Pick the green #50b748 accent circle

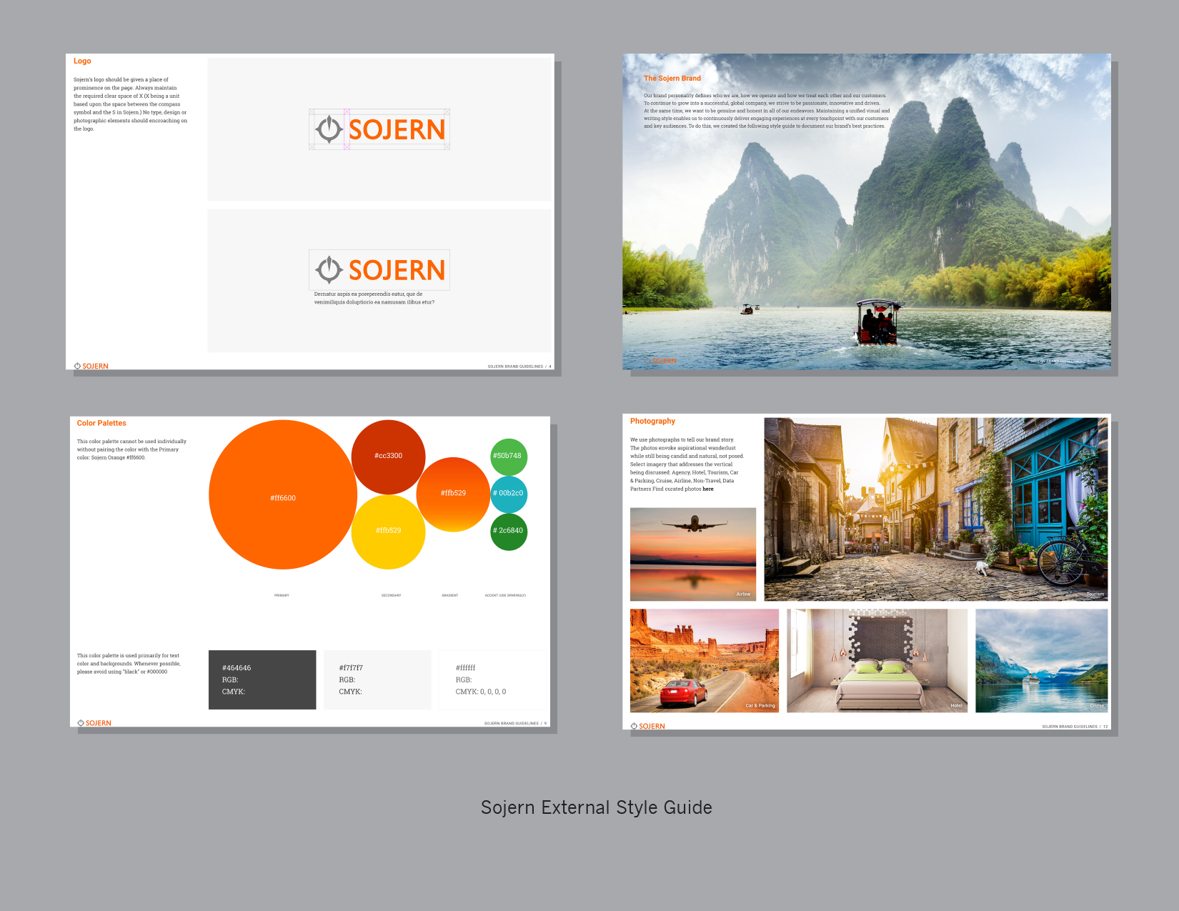point(509,457)
